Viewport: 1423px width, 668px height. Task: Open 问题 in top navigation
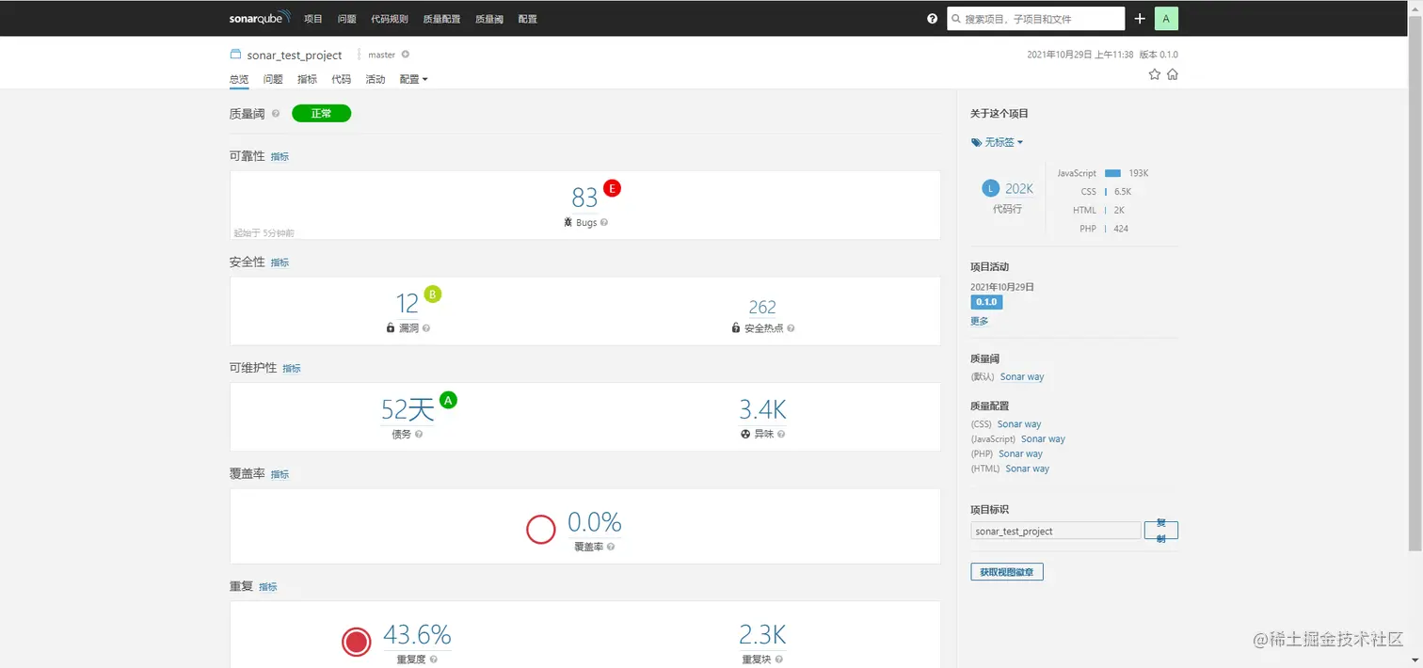tap(347, 19)
